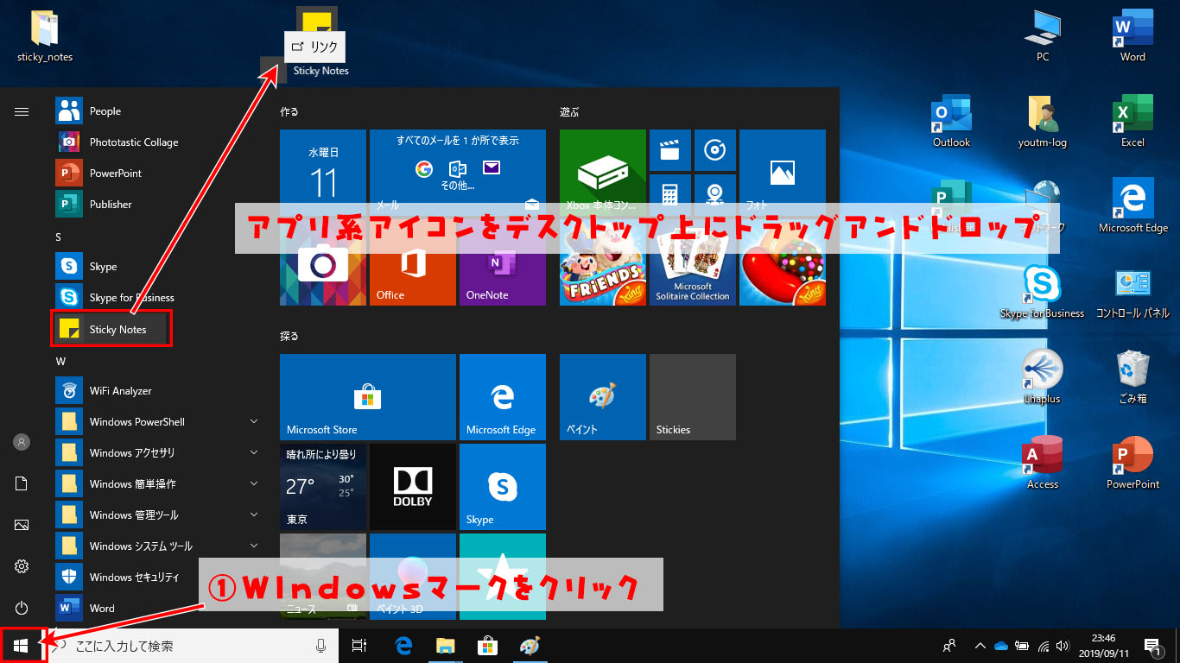Expand Windows 管理ツール folder
1180x663 pixels.
[x=158, y=515]
